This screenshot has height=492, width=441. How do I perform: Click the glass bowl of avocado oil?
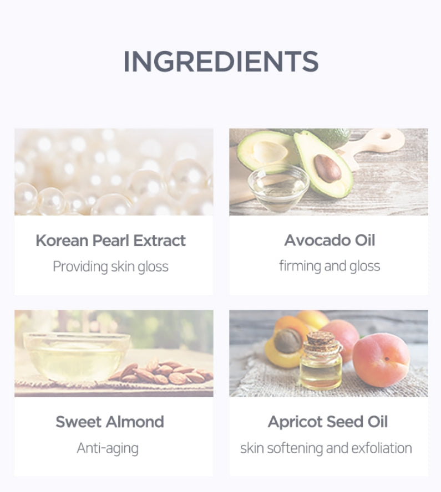(x=278, y=187)
